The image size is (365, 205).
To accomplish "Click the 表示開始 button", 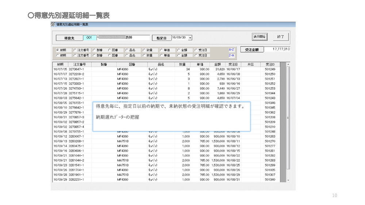I will pyautogui.click(x=259, y=37).
